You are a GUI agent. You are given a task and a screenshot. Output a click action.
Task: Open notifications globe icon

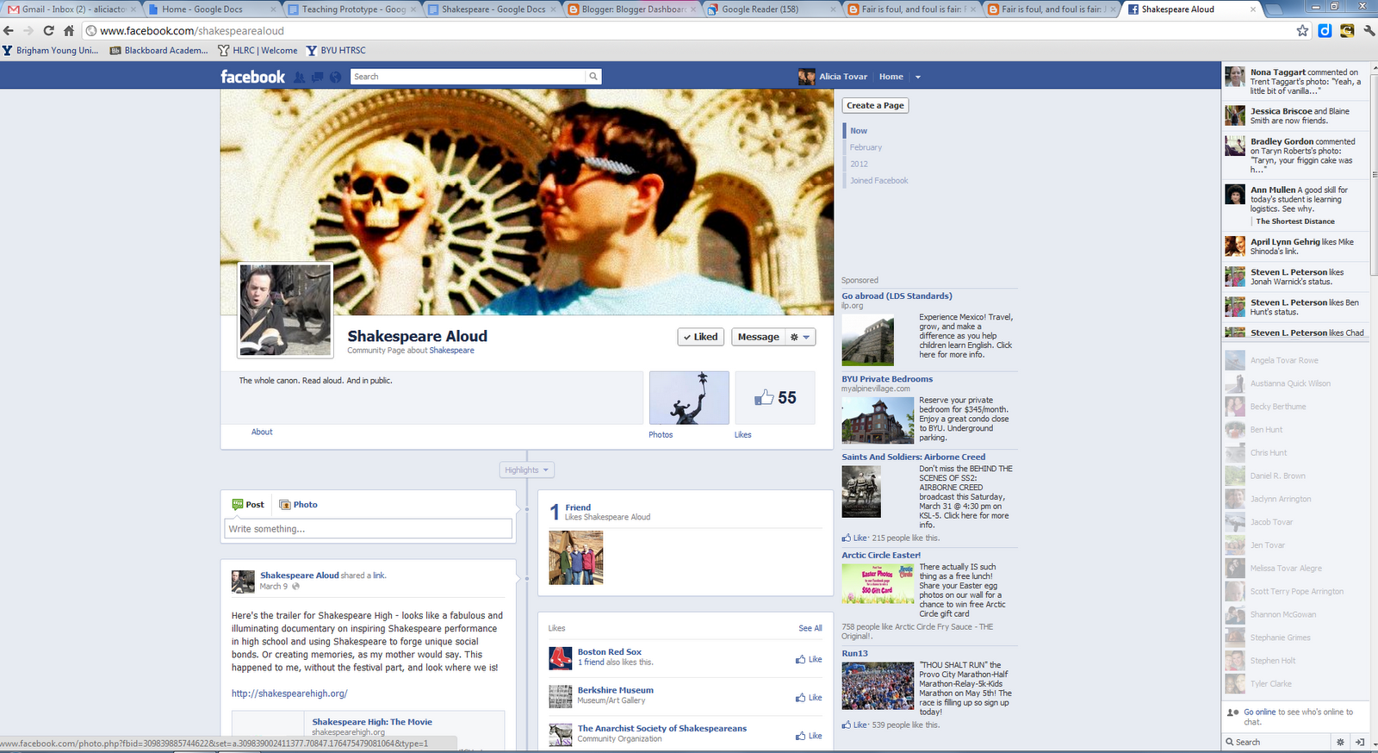pos(335,77)
